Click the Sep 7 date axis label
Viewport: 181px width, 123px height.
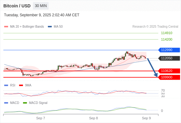tap(40, 118)
